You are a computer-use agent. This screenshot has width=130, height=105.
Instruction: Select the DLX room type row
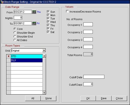tap(27, 60)
